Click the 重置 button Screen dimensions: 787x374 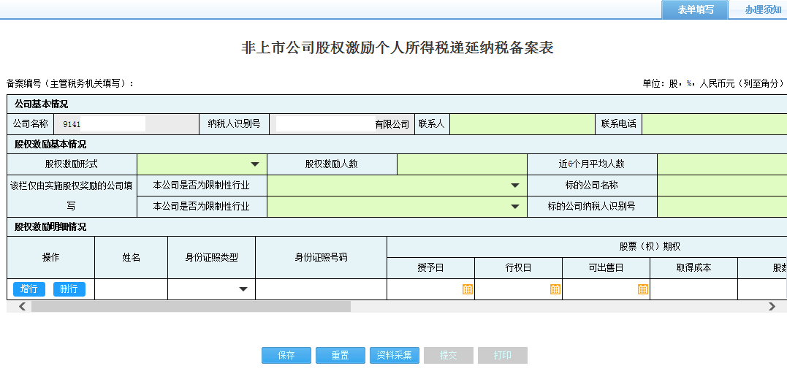tap(340, 356)
